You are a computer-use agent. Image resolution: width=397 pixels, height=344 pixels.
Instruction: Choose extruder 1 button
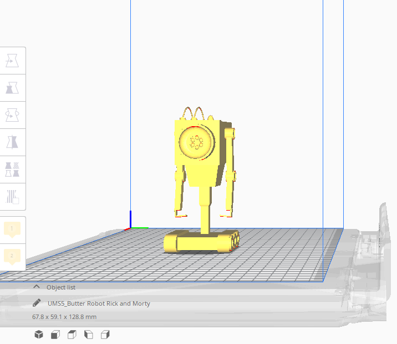click(12, 230)
